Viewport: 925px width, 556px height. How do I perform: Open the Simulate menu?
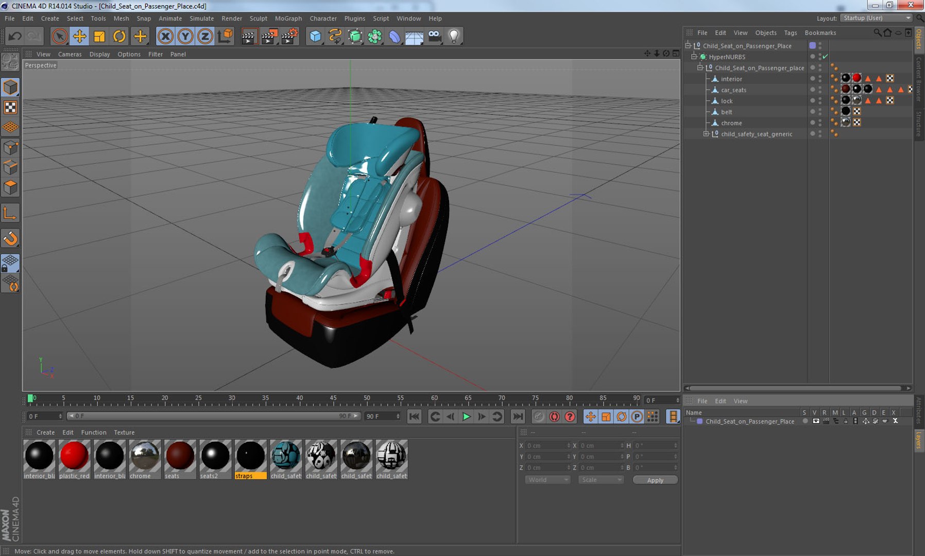click(x=201, y=18)
